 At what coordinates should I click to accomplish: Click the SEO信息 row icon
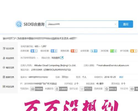coord(4,48)
